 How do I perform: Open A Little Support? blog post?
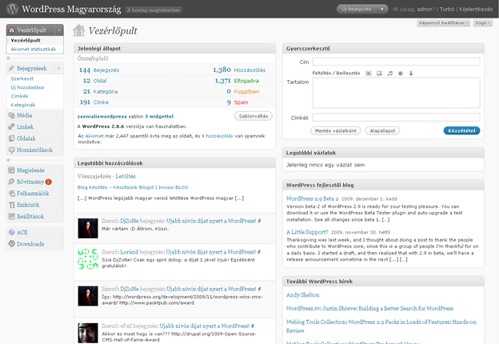pyautogui.click(x=307, y=232)
